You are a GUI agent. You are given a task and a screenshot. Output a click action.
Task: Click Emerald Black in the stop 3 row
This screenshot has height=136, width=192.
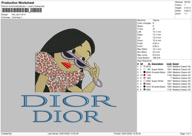pyautogui.click(x=158, y=72)
